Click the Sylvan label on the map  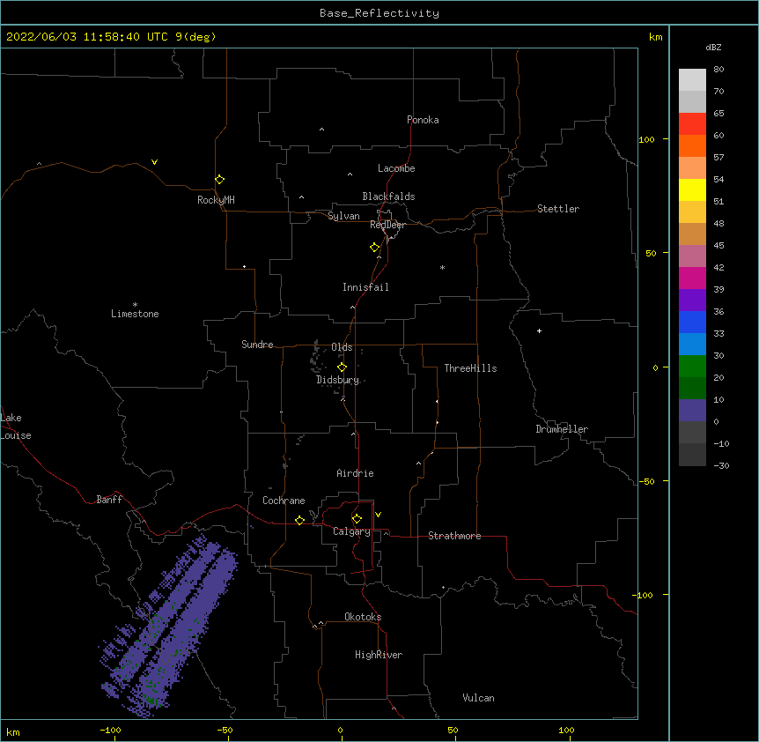coord(343,216)
